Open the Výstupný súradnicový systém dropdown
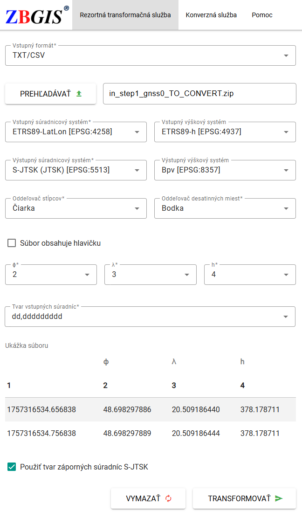The image size is (302, 525). tap(136, 170)
